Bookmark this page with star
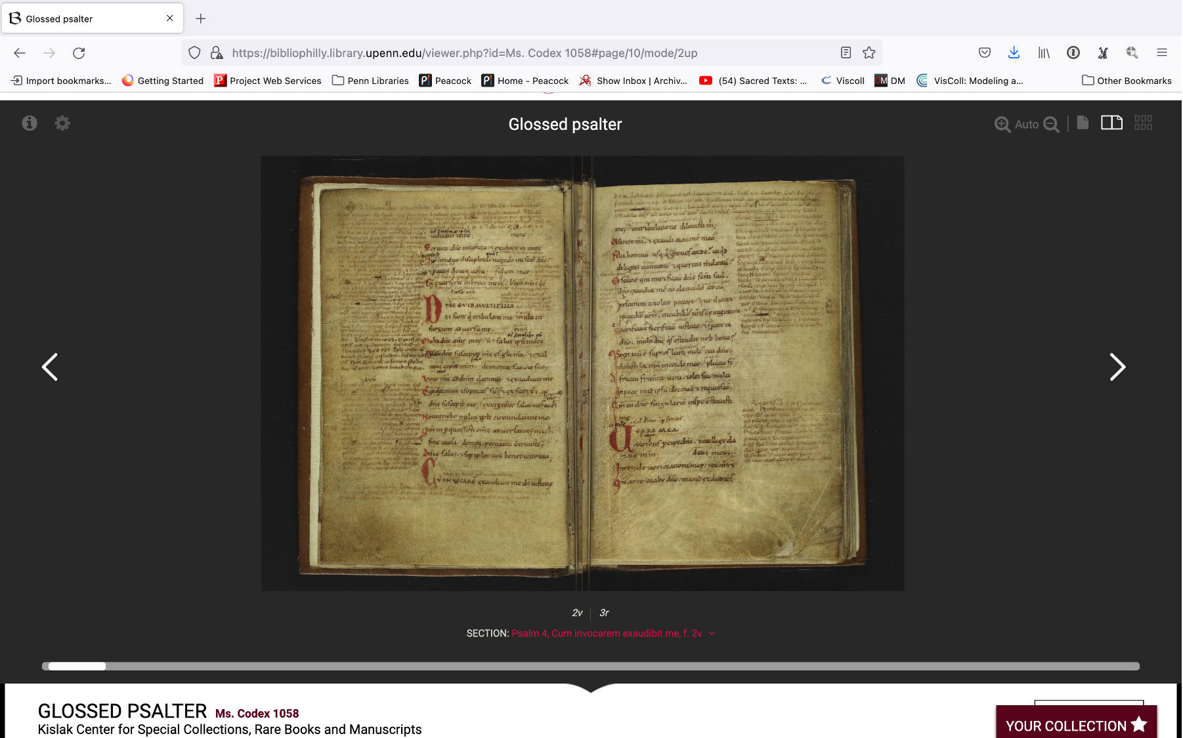This screenshot has height=738, width=1183. (869, 53)
